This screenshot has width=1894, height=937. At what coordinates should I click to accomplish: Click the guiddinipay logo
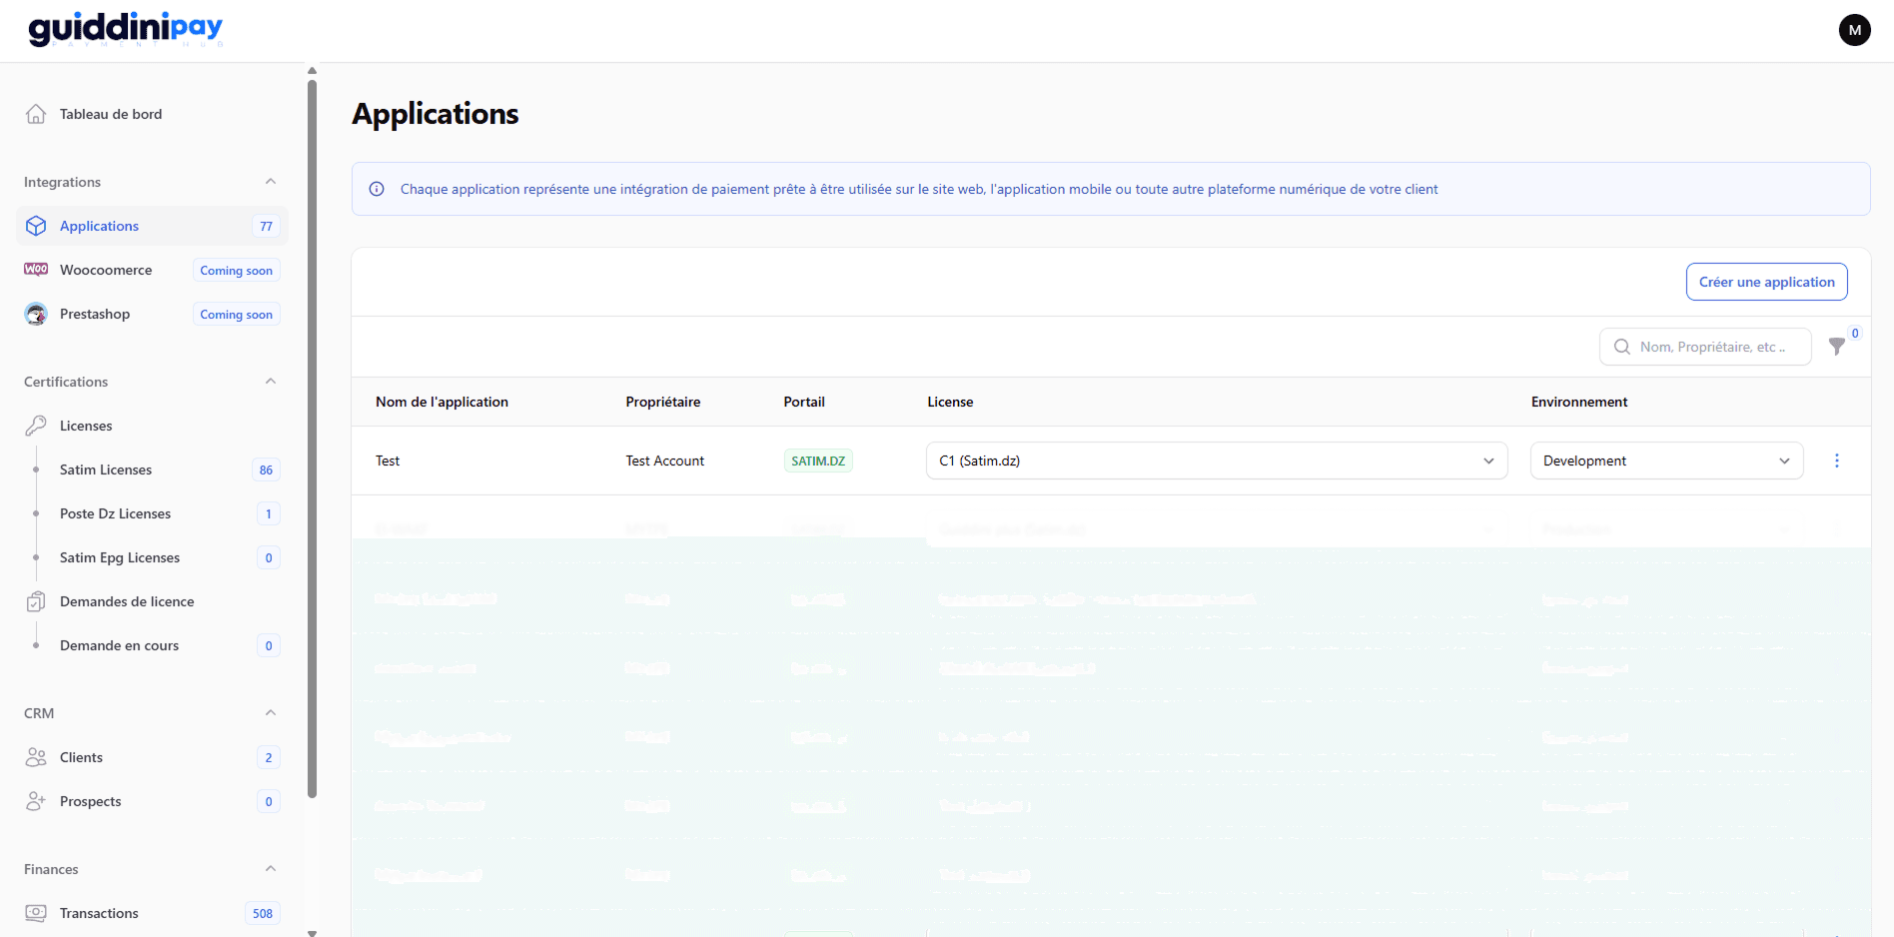pos(122,29)
